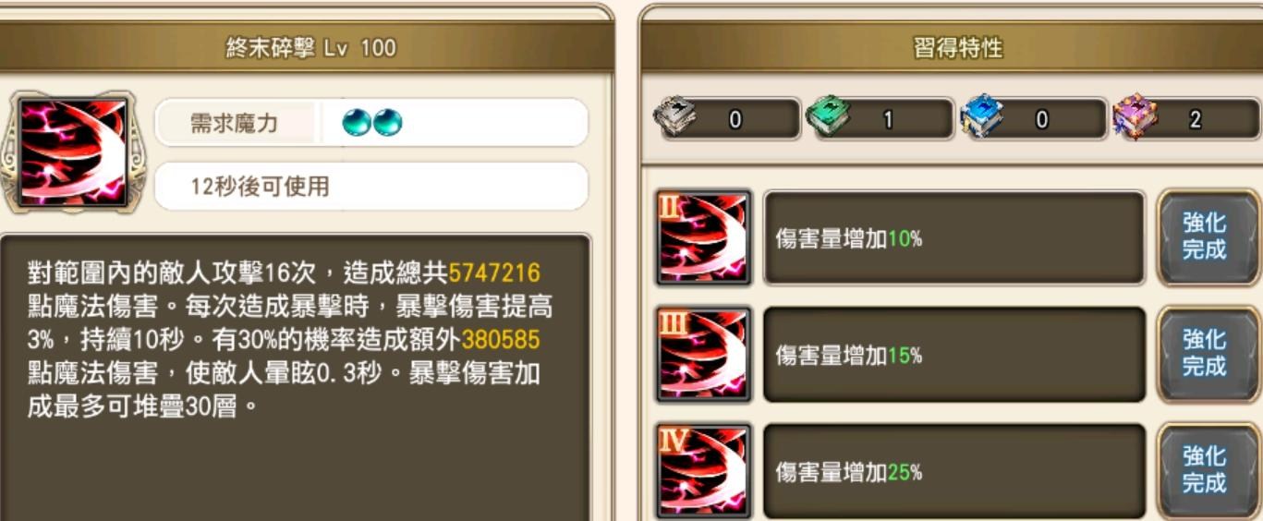1263x521 pixels.
Task: Select the tier II trait skill icon
Action: [703, 238]
